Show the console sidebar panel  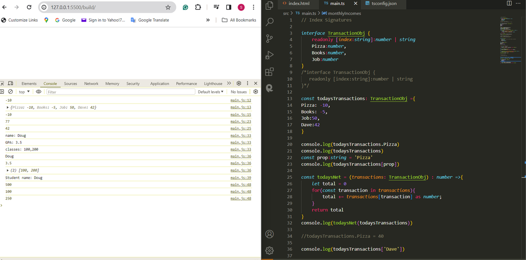point(3,91)
